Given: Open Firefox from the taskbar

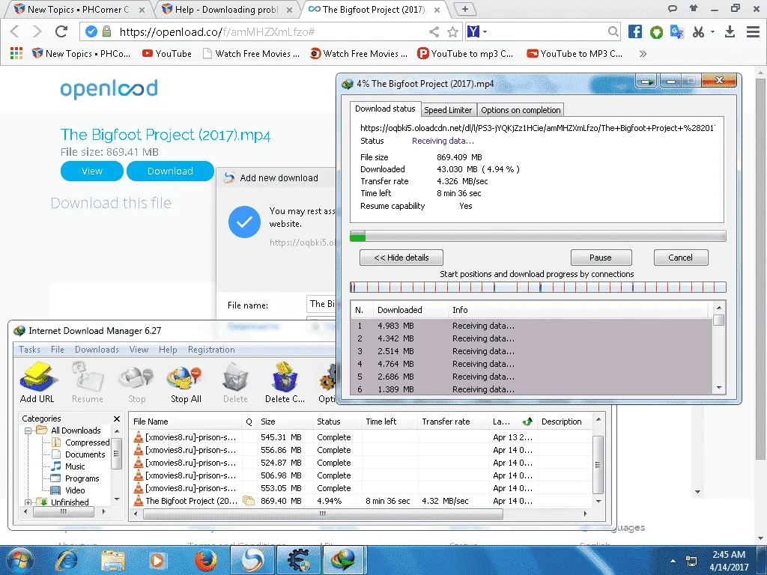Looking at the screenshot, I should [205, 560].
